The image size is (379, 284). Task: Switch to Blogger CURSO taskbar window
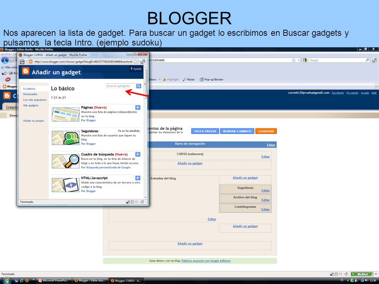tap(126, 281)
